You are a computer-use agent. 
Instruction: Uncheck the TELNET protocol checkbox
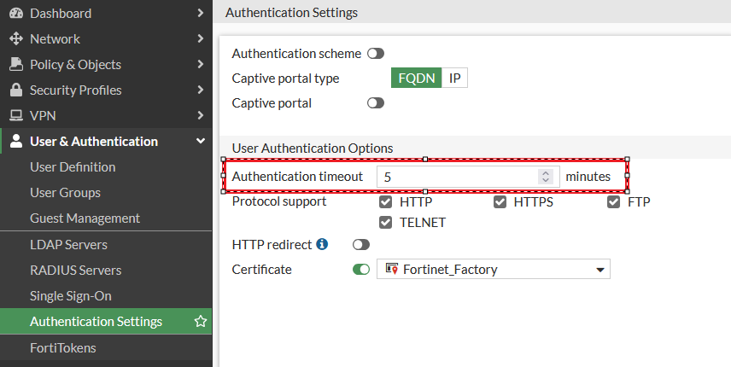coord(386,223)
